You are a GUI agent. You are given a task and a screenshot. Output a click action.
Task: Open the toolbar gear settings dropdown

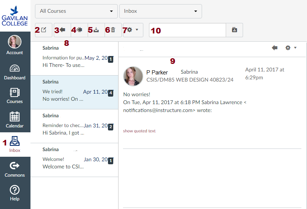133,30
